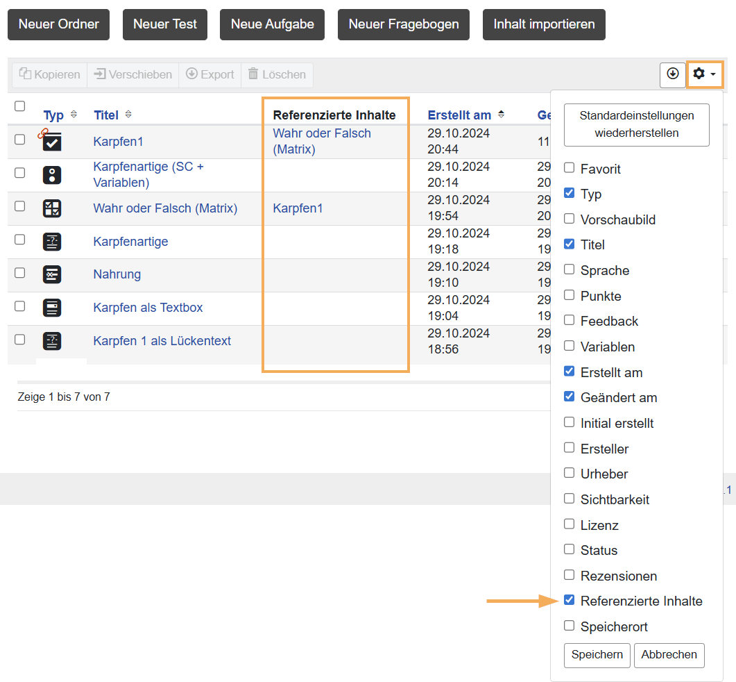736x682 pixels.
Task: Click the matrix type icon for Wahr oder Falsch
Action: pos(52,208)
